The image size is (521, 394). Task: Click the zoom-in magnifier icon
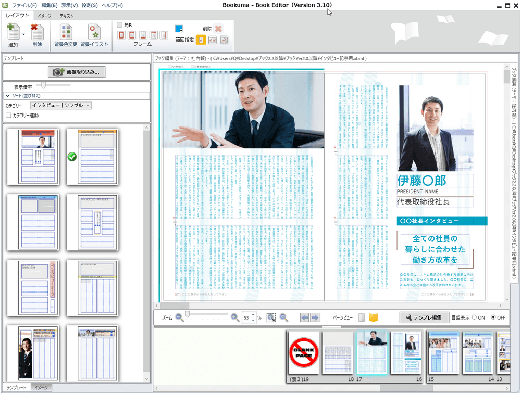(235, 317)
